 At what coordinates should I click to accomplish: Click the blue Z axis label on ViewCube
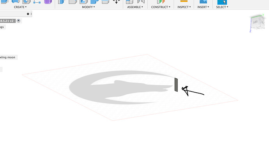click(x=250, y=31)
